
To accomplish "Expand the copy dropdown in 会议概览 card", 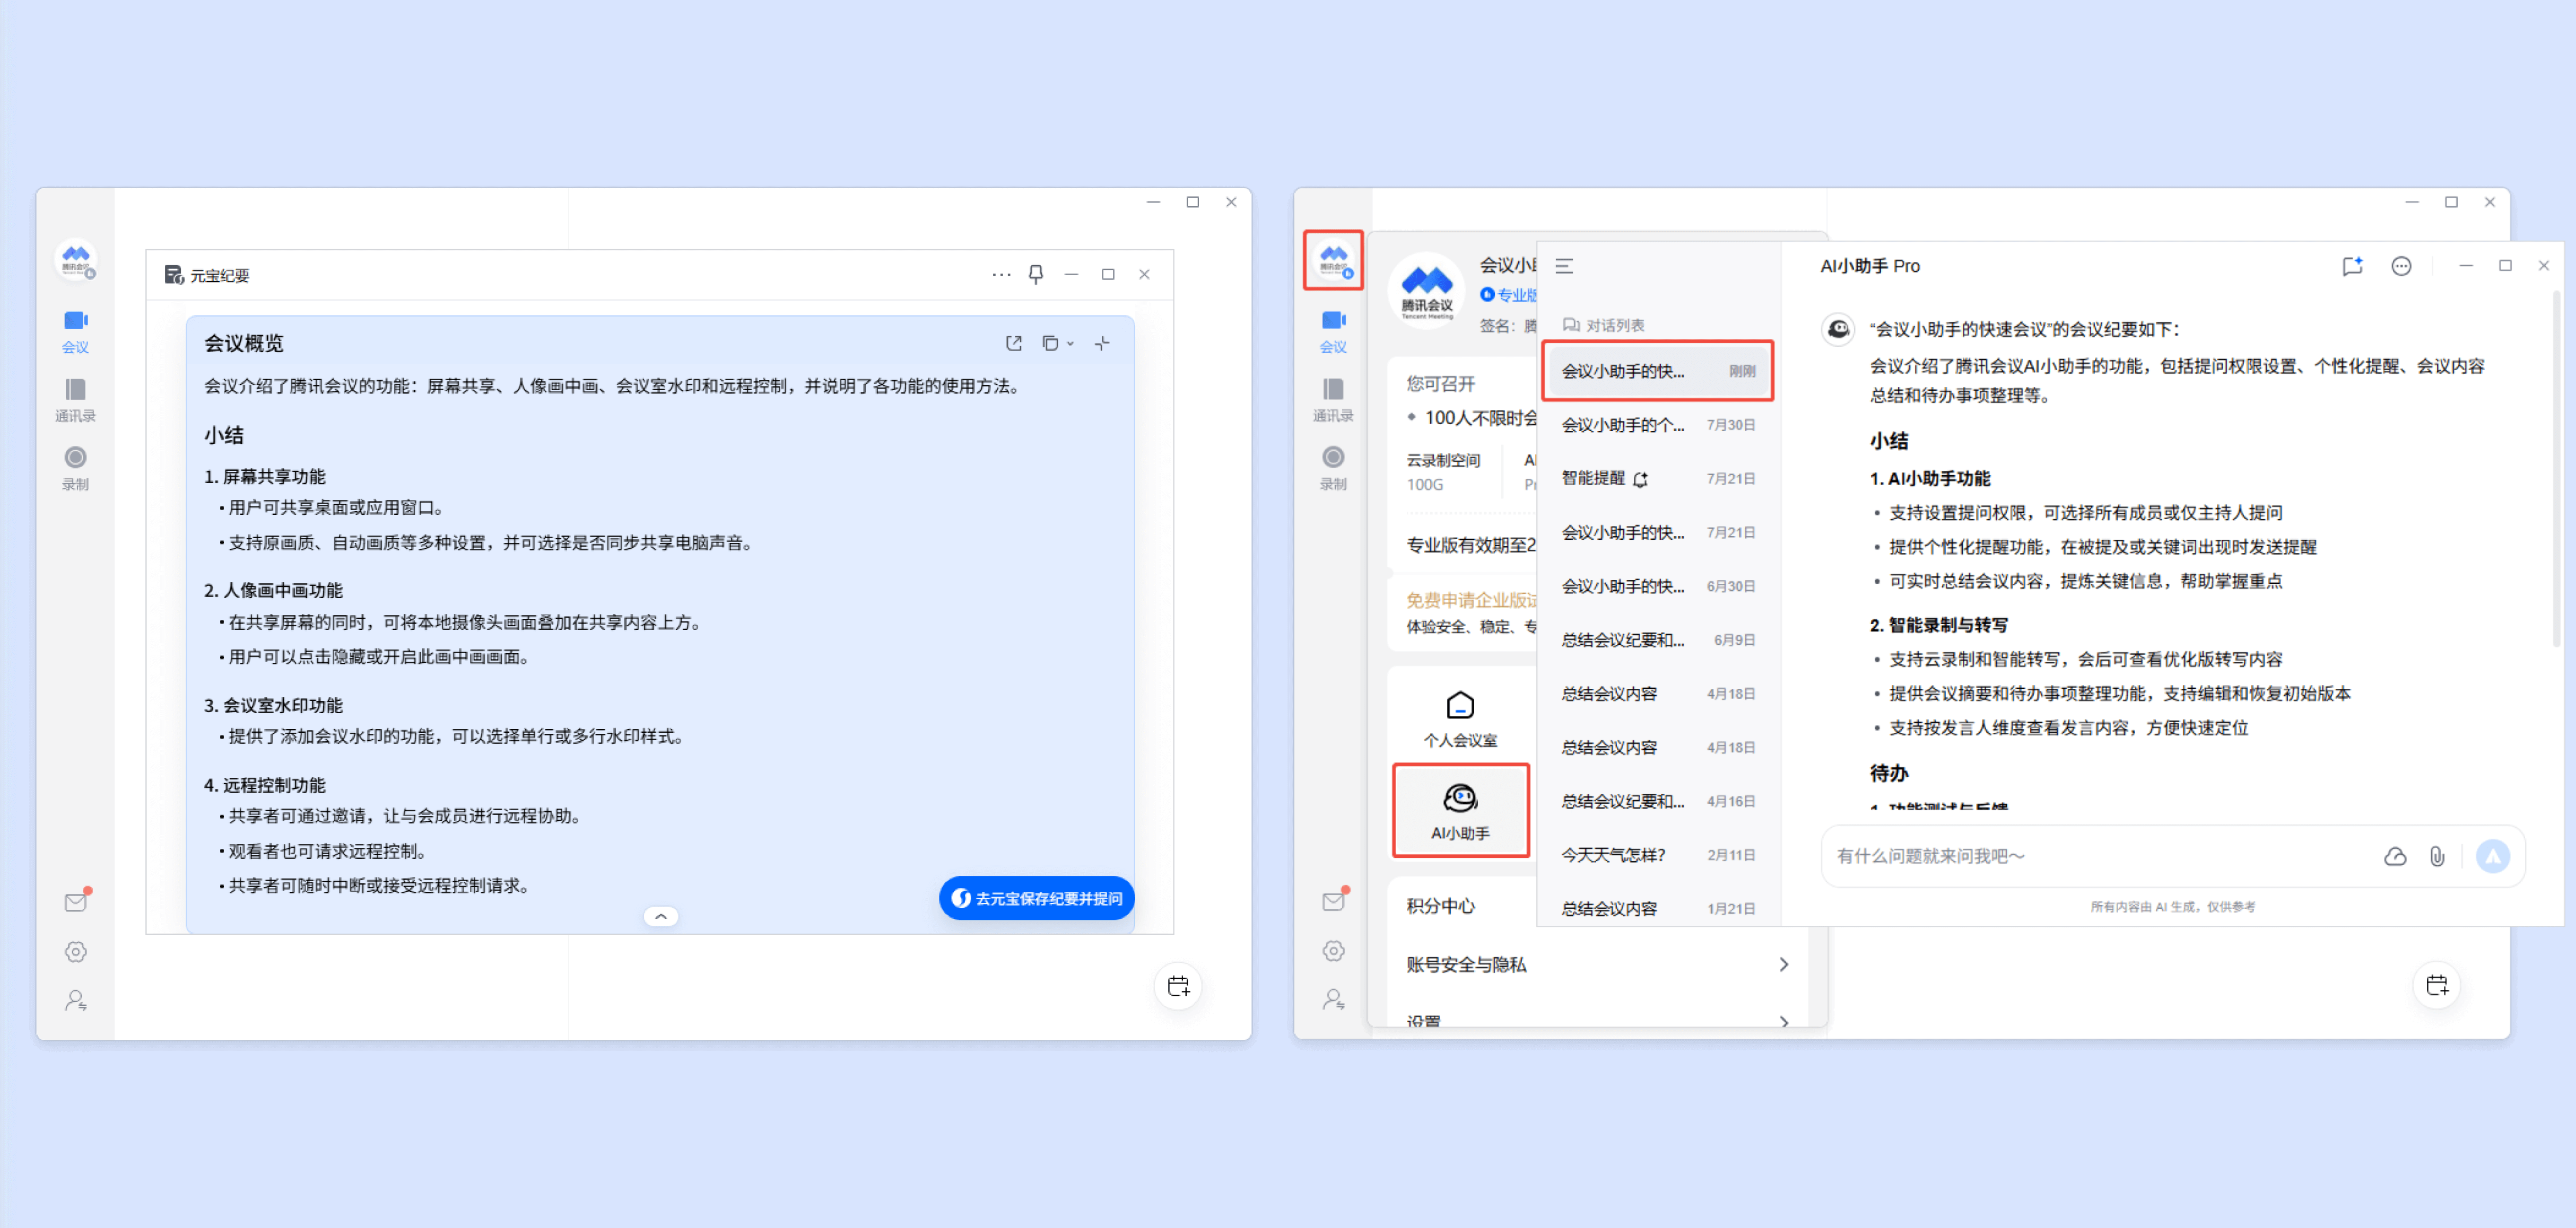I will click(1070, 343).
